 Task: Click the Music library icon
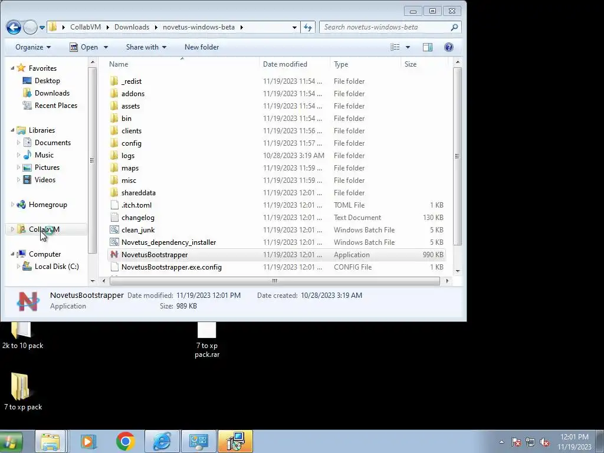[x=27, y=155]
